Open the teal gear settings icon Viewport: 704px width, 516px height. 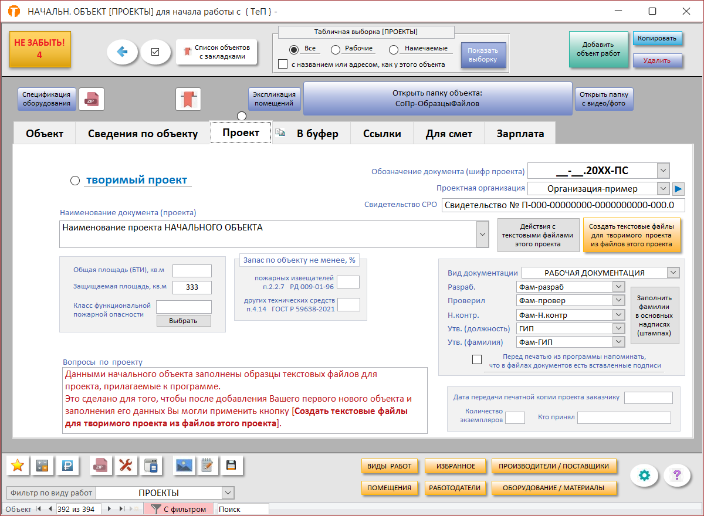pyautogui.click(x=644, y=475)
